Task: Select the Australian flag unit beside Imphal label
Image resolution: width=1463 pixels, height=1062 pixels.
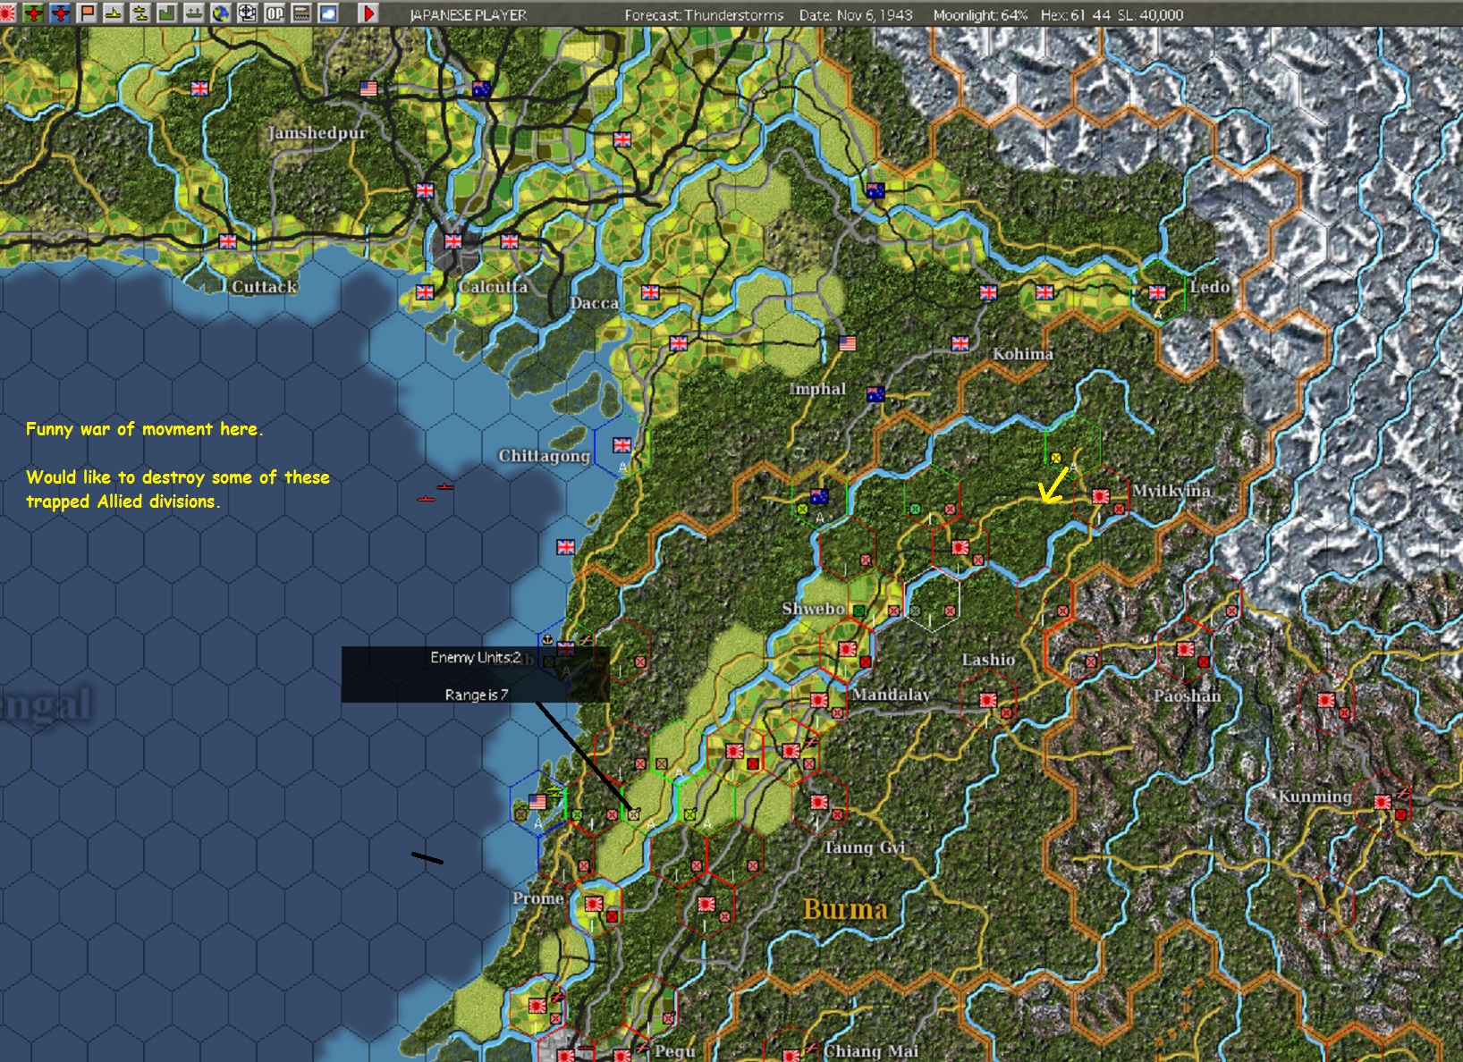Action: pyautogui.click(x=875, y=394)
